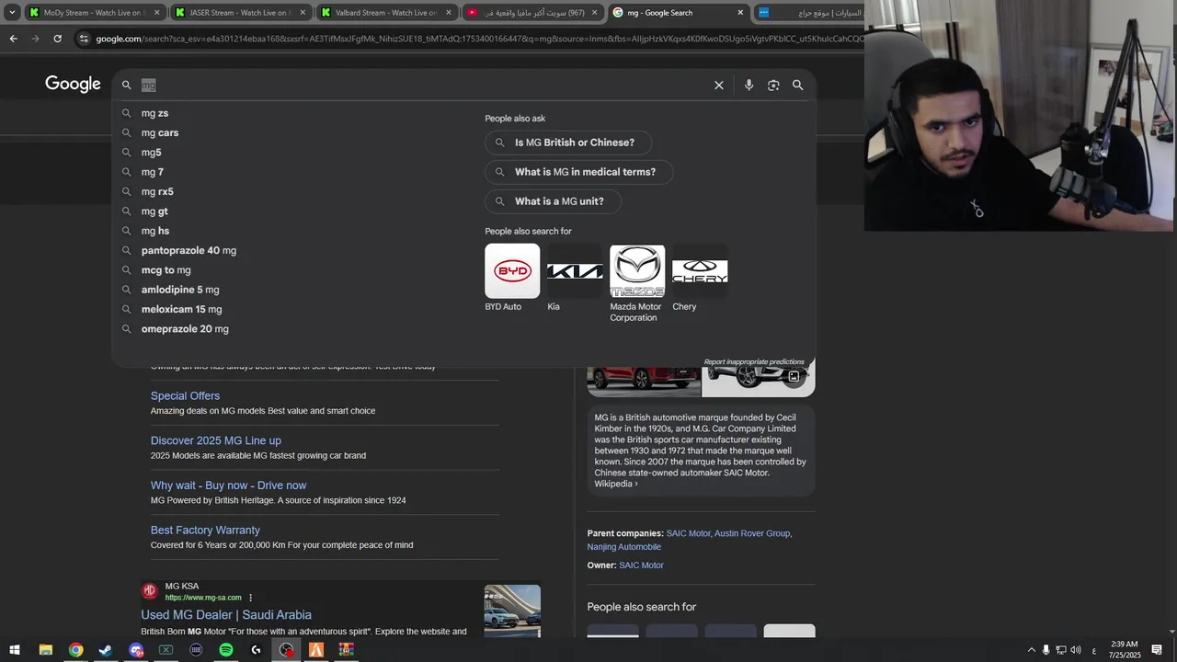Open Special Offers link
The height and width of the screenshot is (662, 1177).
(x=185, y=396)
